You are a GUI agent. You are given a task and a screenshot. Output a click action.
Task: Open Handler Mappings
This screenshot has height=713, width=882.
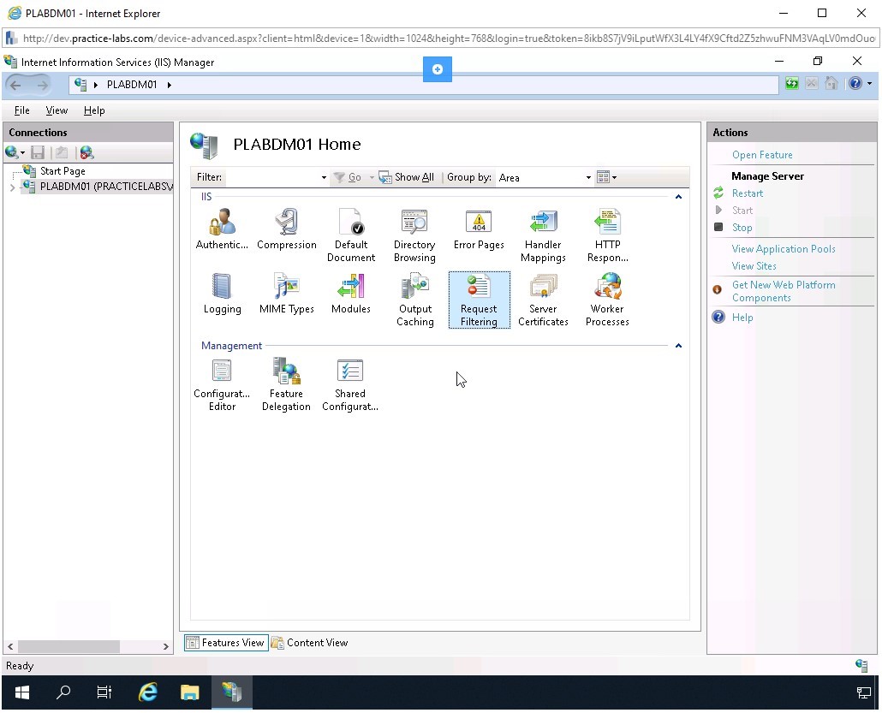tap(543, 227)
